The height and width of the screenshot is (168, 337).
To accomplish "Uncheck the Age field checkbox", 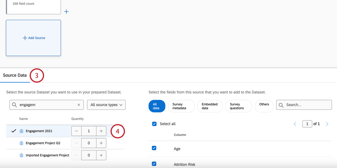I will coord(154,148).
